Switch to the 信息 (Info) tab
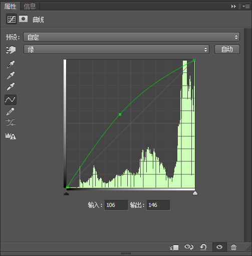This screenshot has width=252, height=256. tap(30, 7)
